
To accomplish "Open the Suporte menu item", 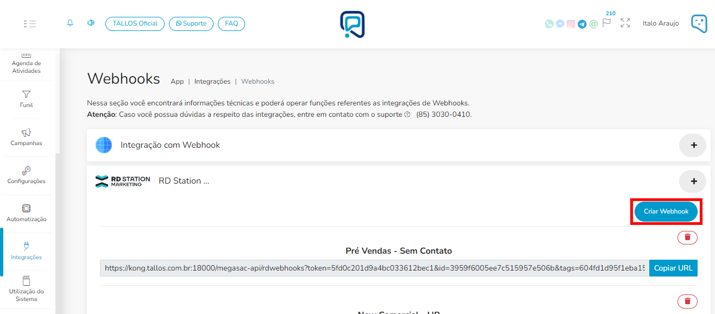I will point(191,23).
